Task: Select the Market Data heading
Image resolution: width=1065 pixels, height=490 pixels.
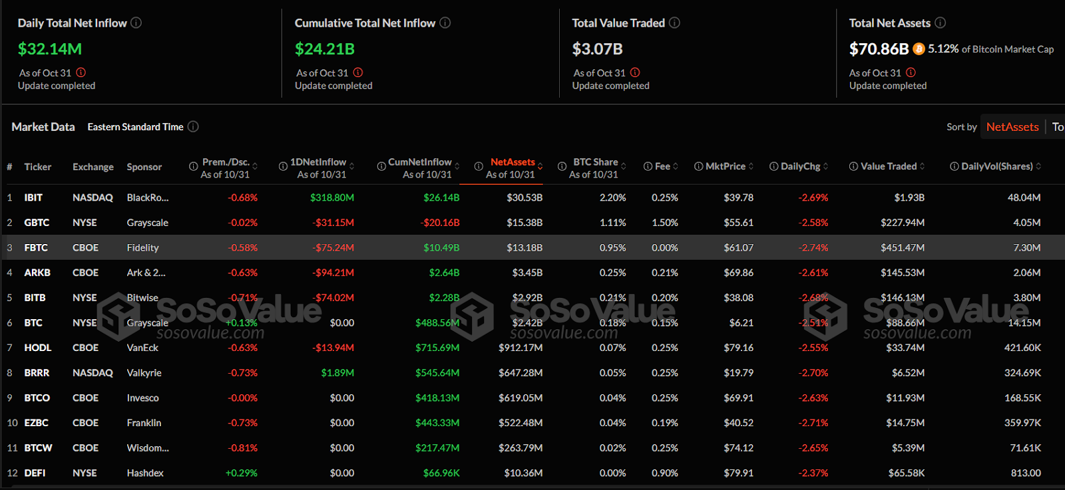Action: coord(43,126)
